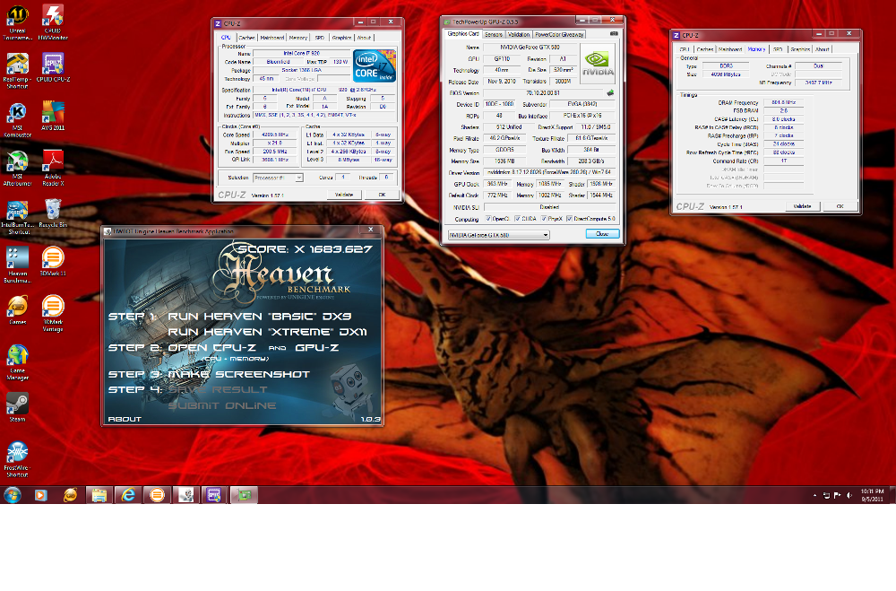Click the volume speaker tray icon
Screen dimensions: 896x591
coord(849,495)
